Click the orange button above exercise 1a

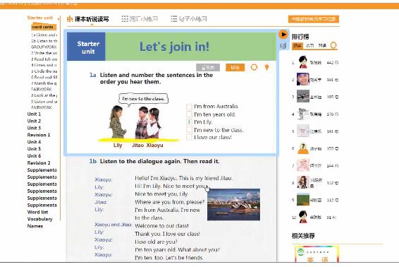pos(235,68)
